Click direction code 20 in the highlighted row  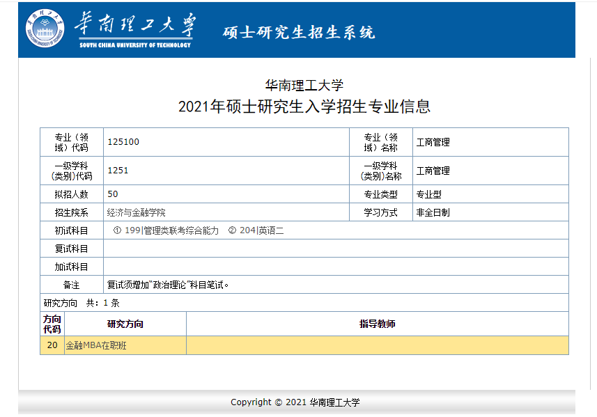[52, 345]
